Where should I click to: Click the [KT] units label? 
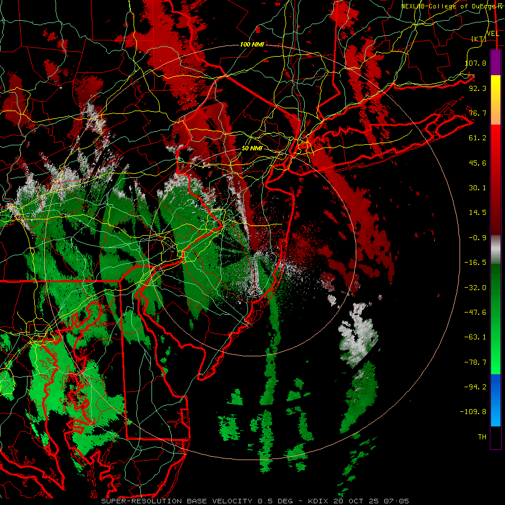tap(479, 39)
